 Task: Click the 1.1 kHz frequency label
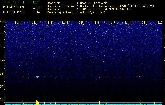2,34
